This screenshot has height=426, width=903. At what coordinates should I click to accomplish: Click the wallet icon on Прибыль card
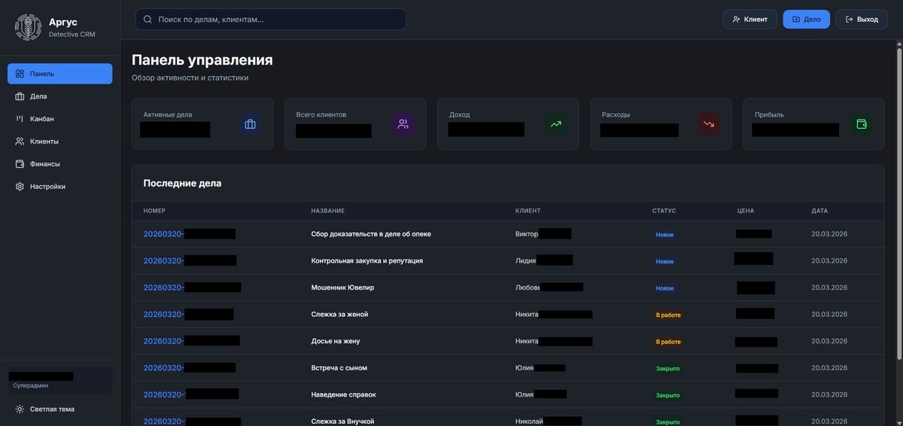862,124
